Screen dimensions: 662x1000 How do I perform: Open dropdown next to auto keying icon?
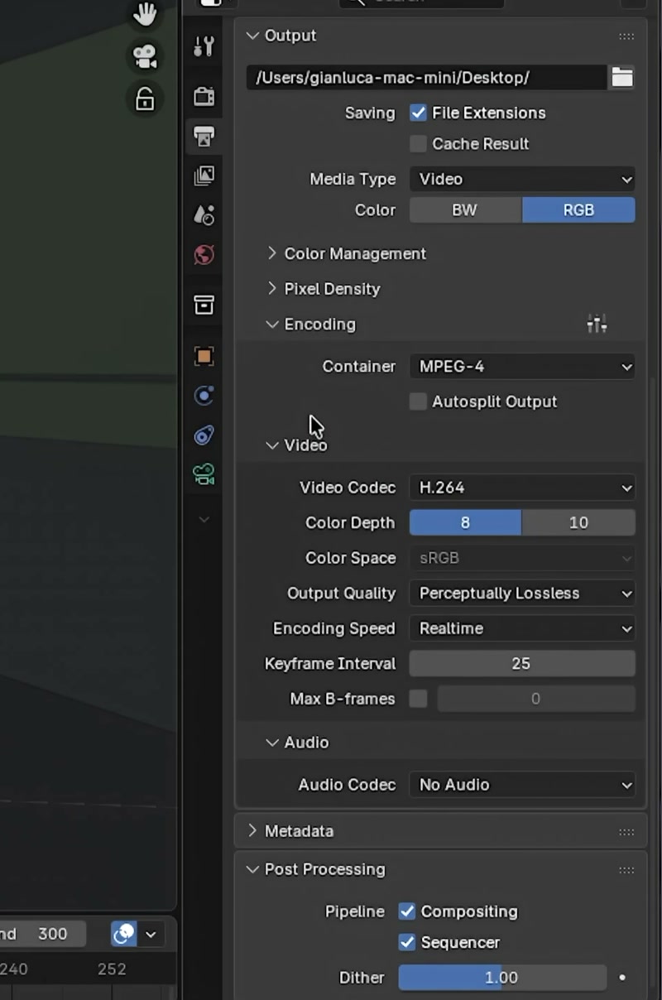pyautogui.click(x=151, y=934)
